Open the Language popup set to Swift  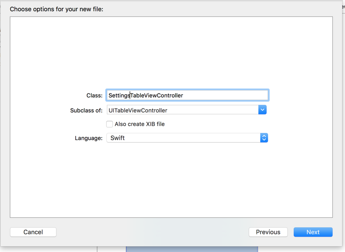coord(187,138)
